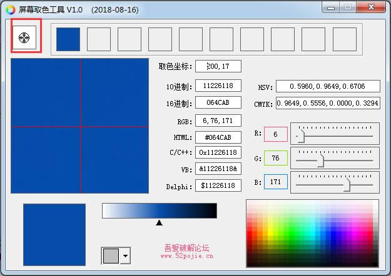Click the Delphi color value field
391x276 pixels.
point(218,185)
